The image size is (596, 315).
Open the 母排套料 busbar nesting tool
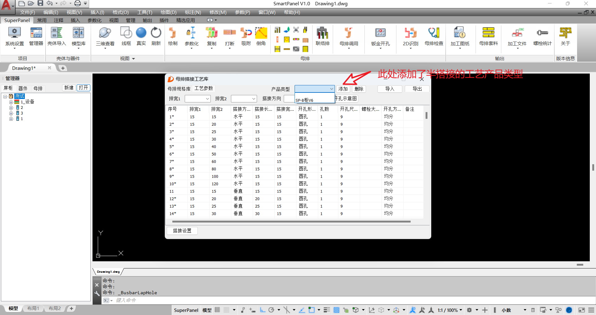tap(488, 37)
